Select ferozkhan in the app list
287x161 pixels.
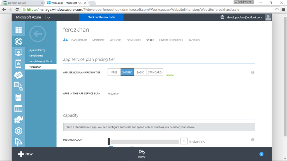(41, 67)
